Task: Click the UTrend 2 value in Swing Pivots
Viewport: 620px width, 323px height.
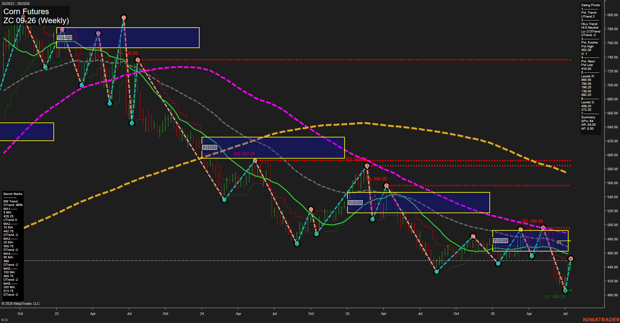Action: (x=588, y=17)
